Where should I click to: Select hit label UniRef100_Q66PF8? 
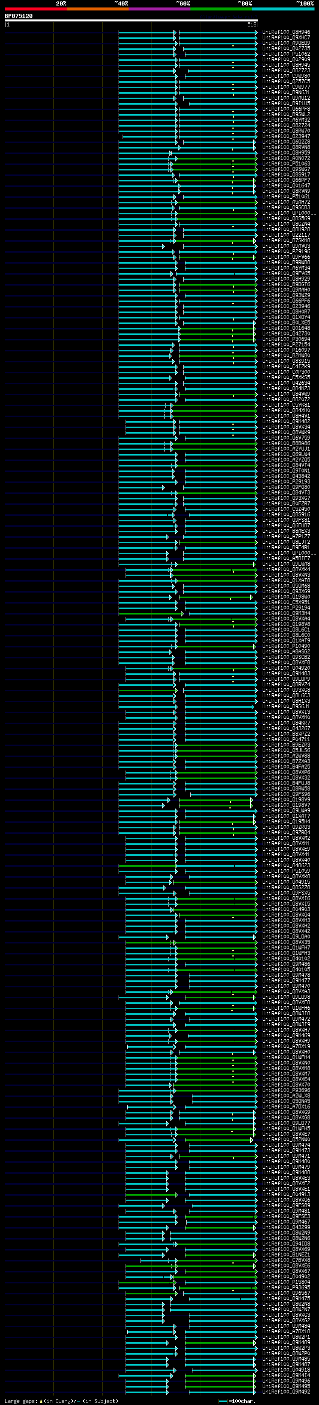286,109
